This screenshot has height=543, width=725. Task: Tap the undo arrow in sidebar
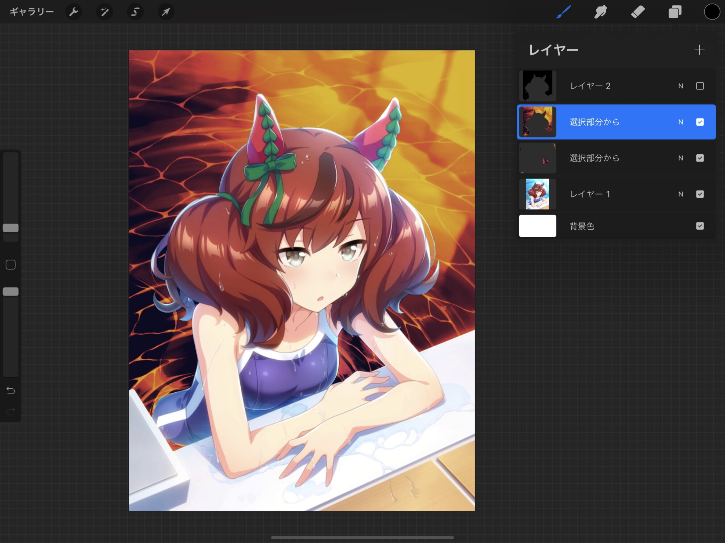click(11, 390)
